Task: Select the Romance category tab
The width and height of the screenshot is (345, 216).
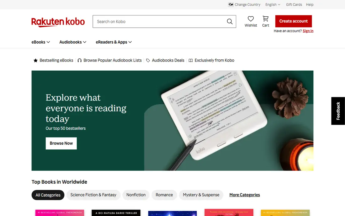Action: point(164,195)
